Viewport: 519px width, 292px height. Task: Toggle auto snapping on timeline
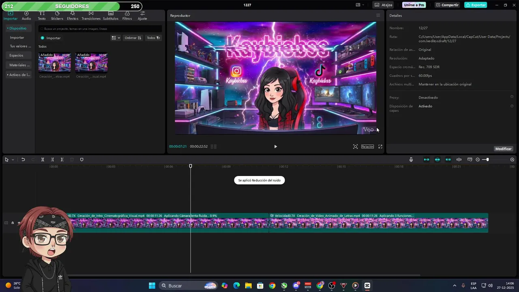[x=437, y=159]
